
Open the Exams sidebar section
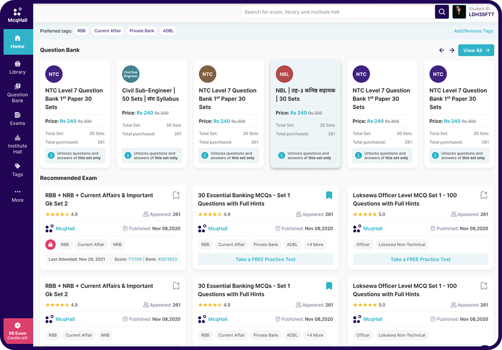tap(17, 119)
